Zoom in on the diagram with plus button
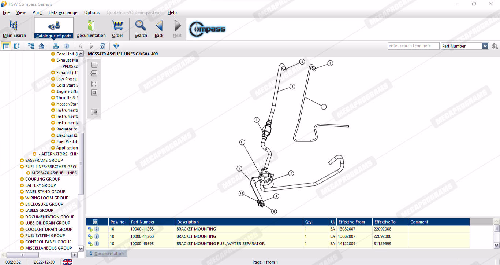Viewport: 500px width, 265px height. pos(94,65)
